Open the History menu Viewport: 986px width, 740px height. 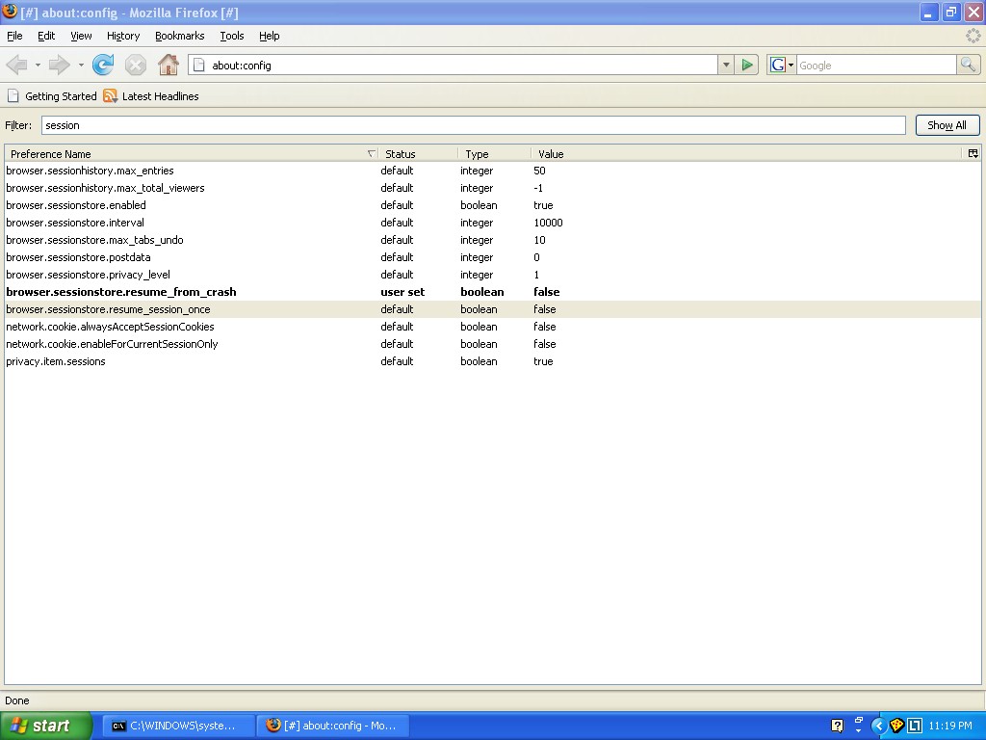point(123,36)
